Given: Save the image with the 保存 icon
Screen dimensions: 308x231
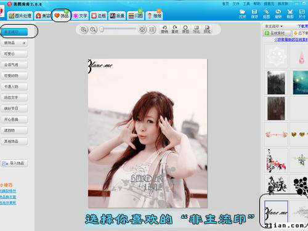Looking at the screenshot, I should click(x=254, y=14).
